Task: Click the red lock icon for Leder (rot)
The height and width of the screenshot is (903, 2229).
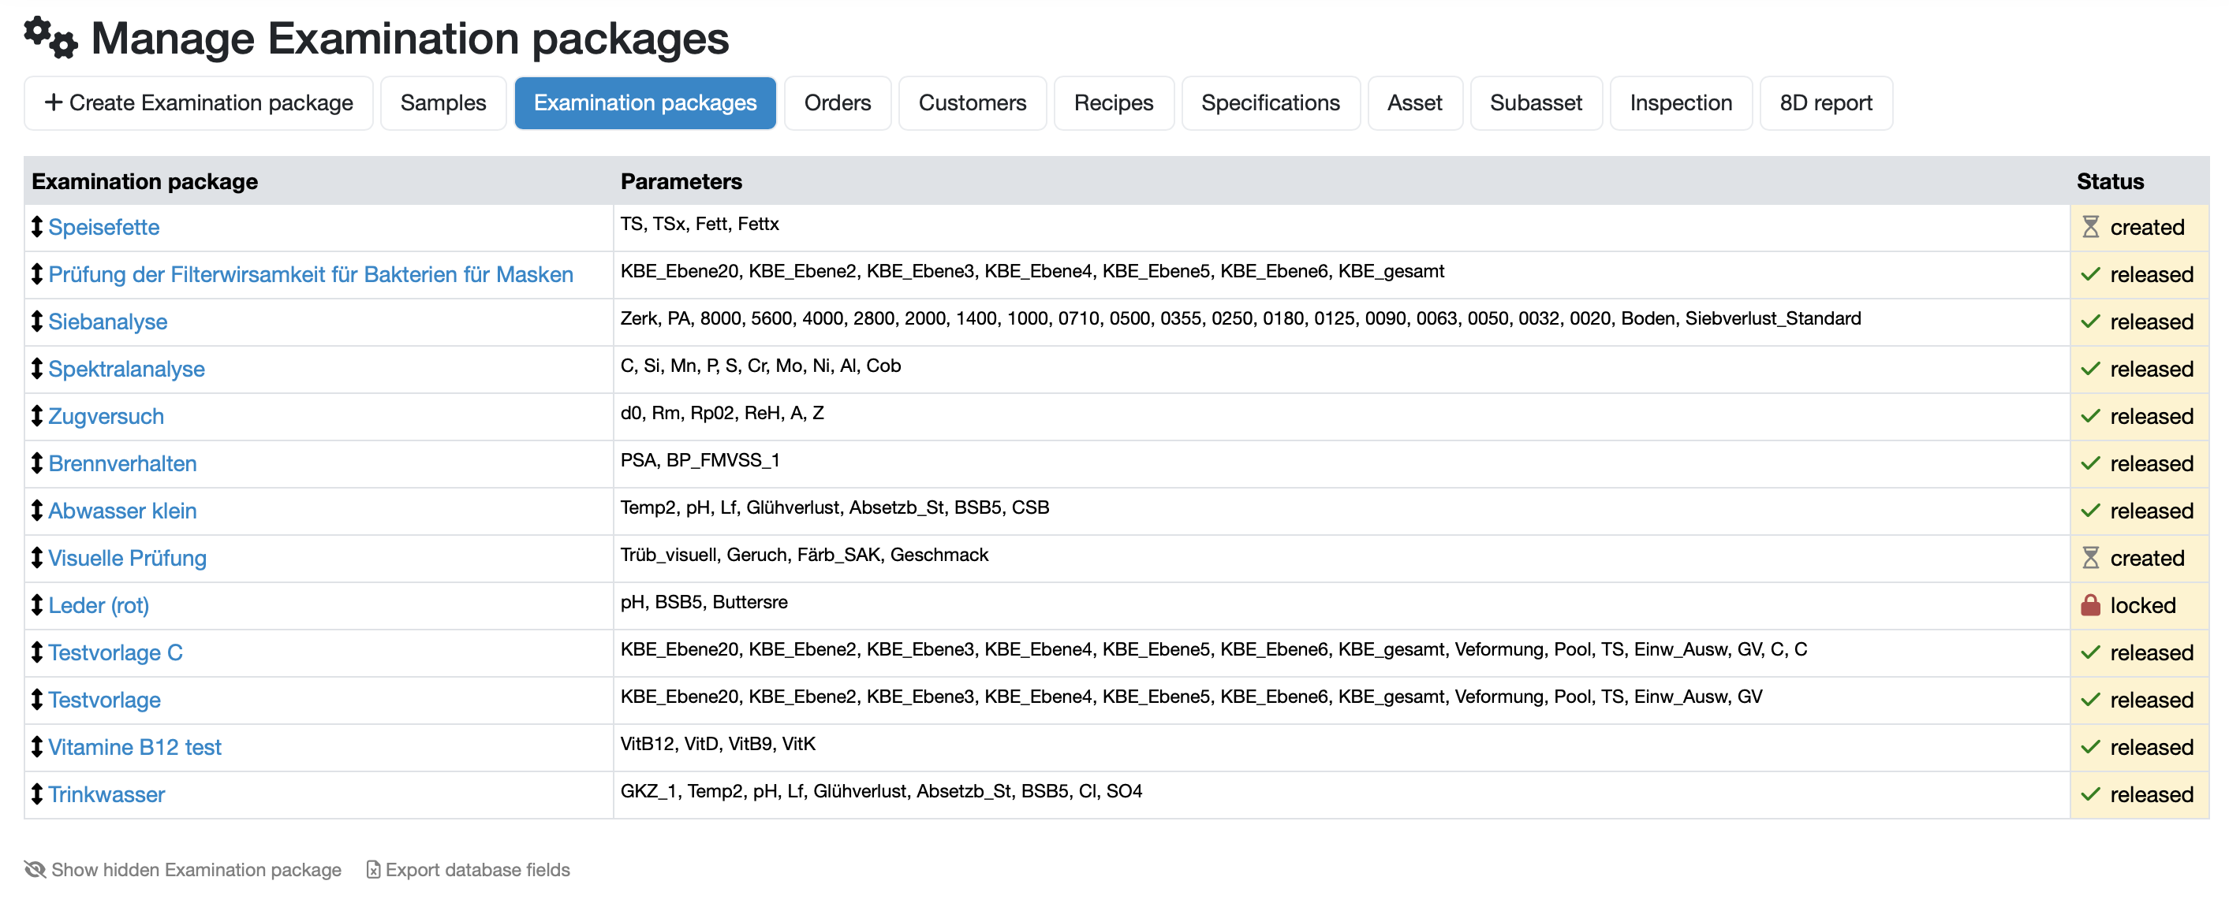Action: 2090,605
